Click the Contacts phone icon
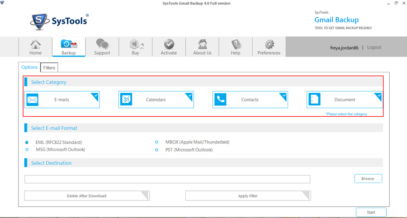407x218 pixels. click(220, 100)
